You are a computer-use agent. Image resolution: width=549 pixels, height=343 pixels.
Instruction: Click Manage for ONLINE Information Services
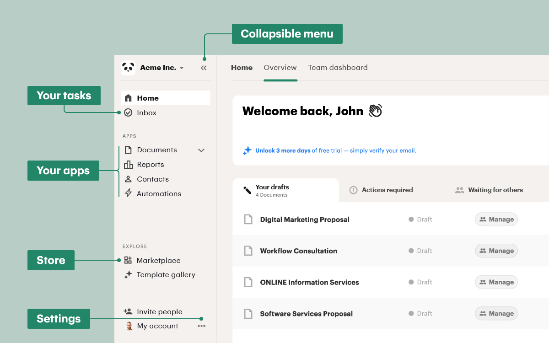tap(496, 282)
